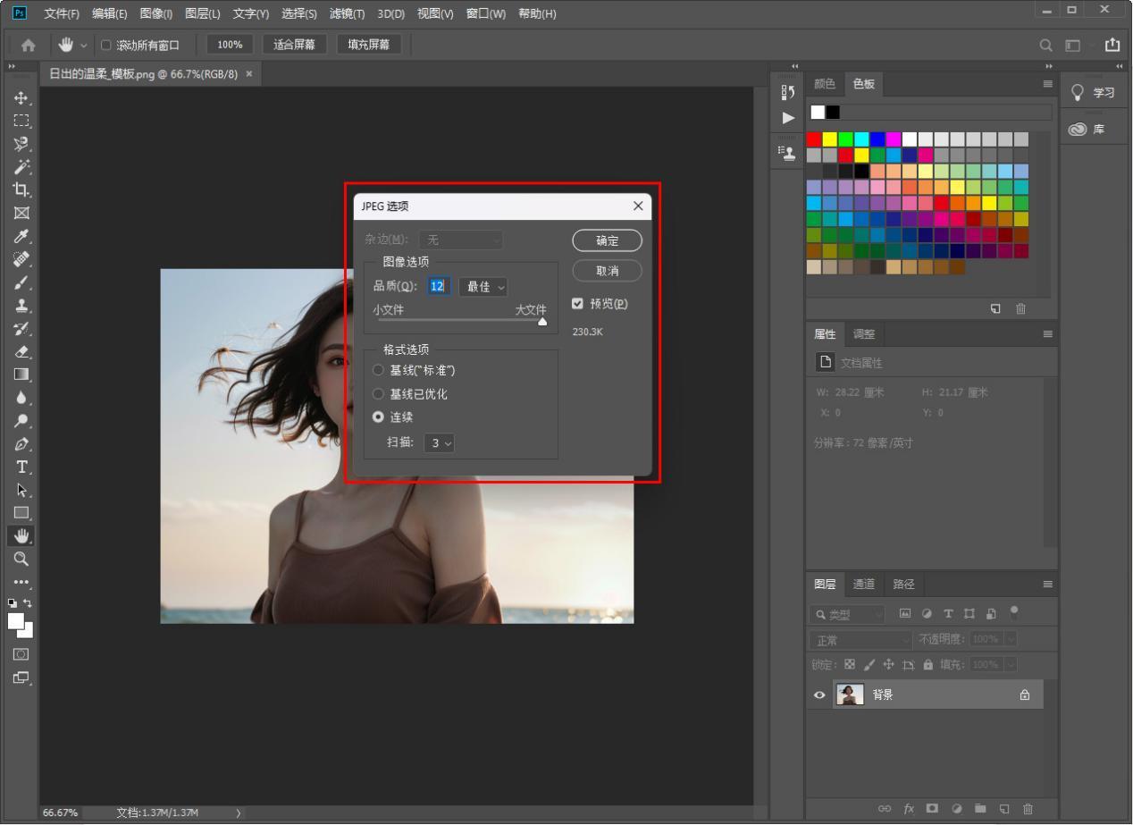Click the 品质 quality input field
The height and width of the screenshot is (825, 1133).
pyautogui.click(x=437, y=286)
